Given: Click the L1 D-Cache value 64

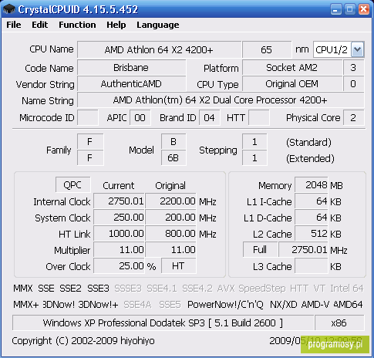Looking at the screenshot, I should coord(312,218).
